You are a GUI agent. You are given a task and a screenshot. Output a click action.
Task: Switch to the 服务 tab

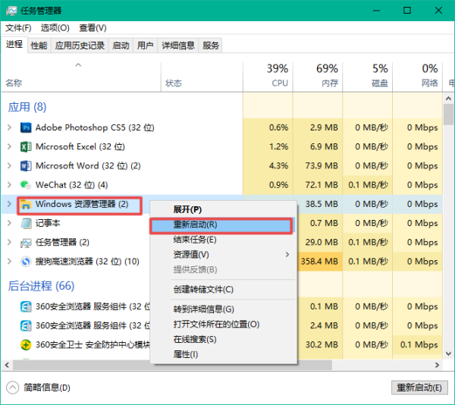point(210,46)
